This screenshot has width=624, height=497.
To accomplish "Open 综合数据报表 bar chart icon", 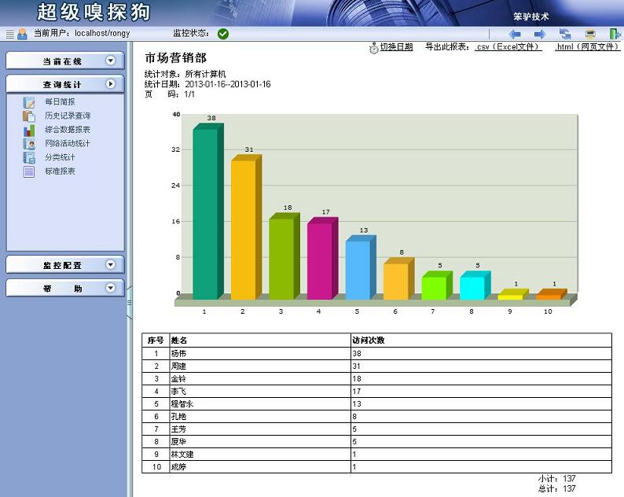I will pos(29,130).
